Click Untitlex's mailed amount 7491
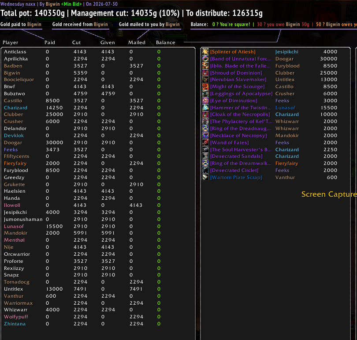The height and width of the screenshot is (340, 357). tap(136, 289)
